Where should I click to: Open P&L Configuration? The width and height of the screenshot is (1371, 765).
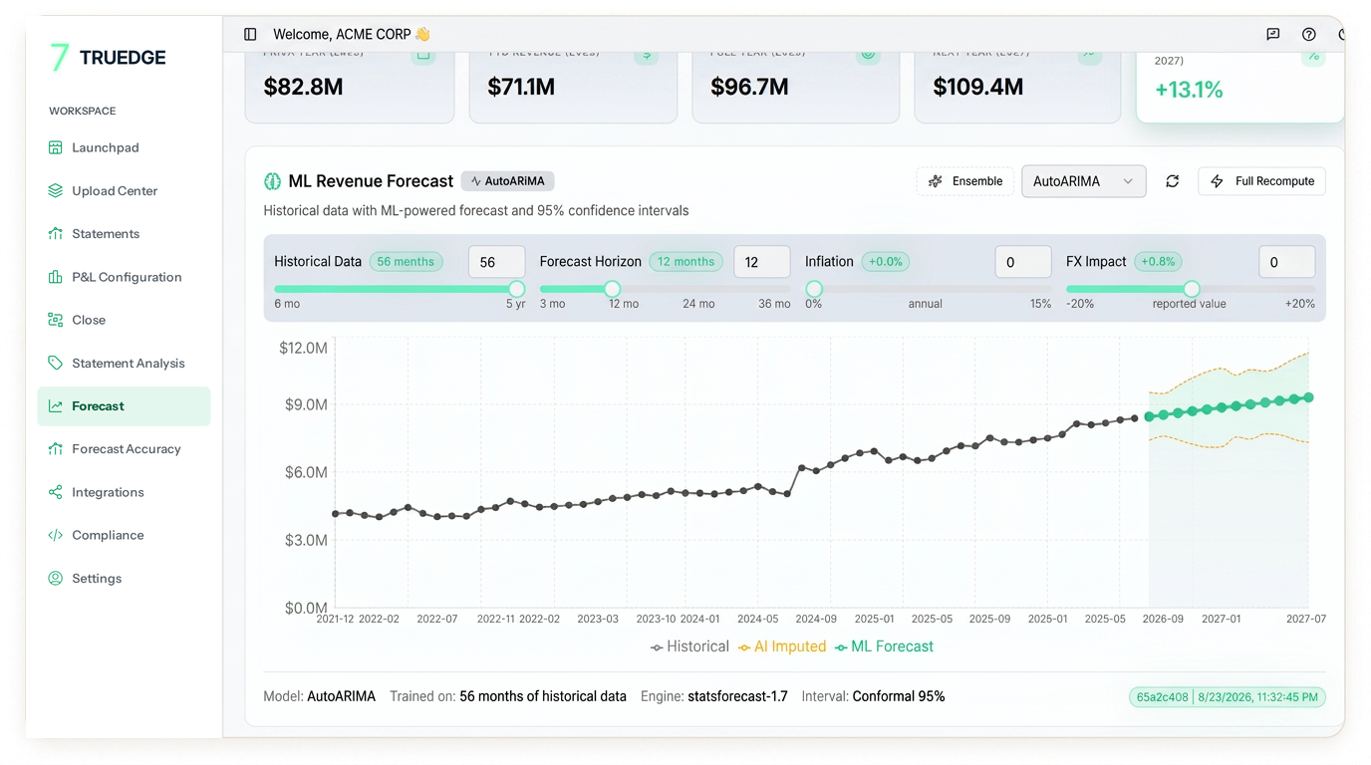(124, 277)
